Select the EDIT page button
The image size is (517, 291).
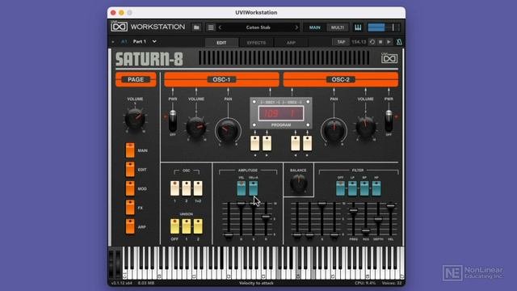click(x=130, y=170)
